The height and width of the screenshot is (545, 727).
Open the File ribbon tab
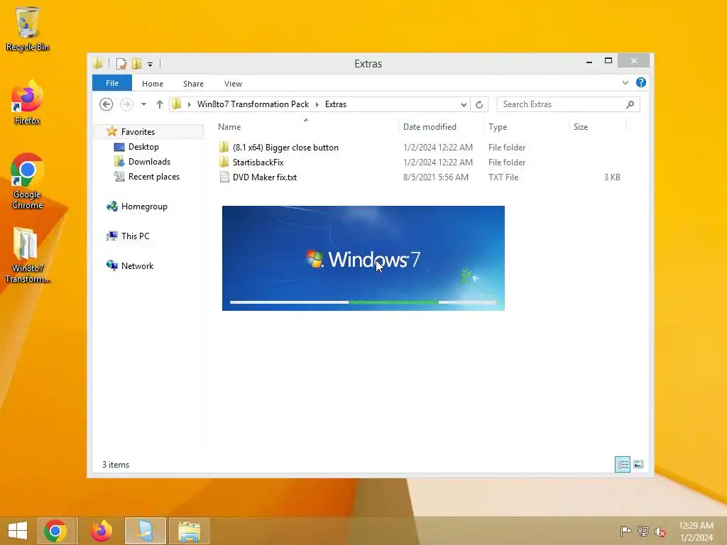(112, 83)
